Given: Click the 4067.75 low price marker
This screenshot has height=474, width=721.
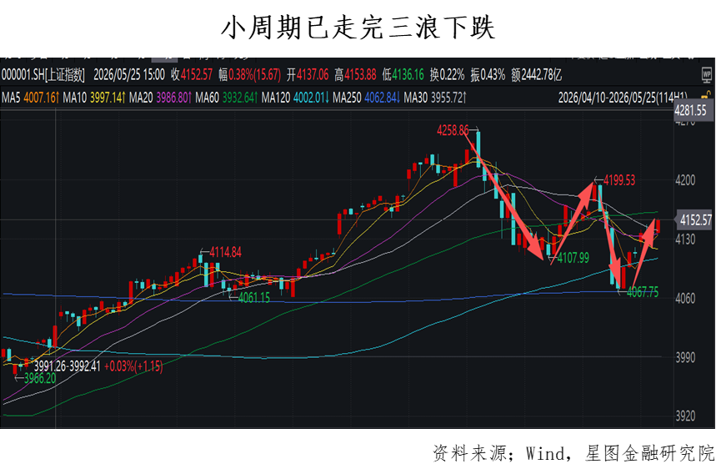Looking at the screenshot, I should [x=643, y=292].
